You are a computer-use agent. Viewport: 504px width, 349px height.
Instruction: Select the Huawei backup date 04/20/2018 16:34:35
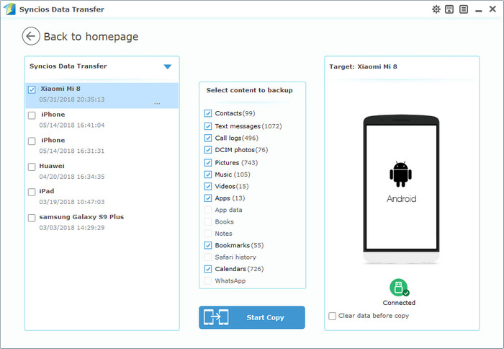(x=72, y=177)
